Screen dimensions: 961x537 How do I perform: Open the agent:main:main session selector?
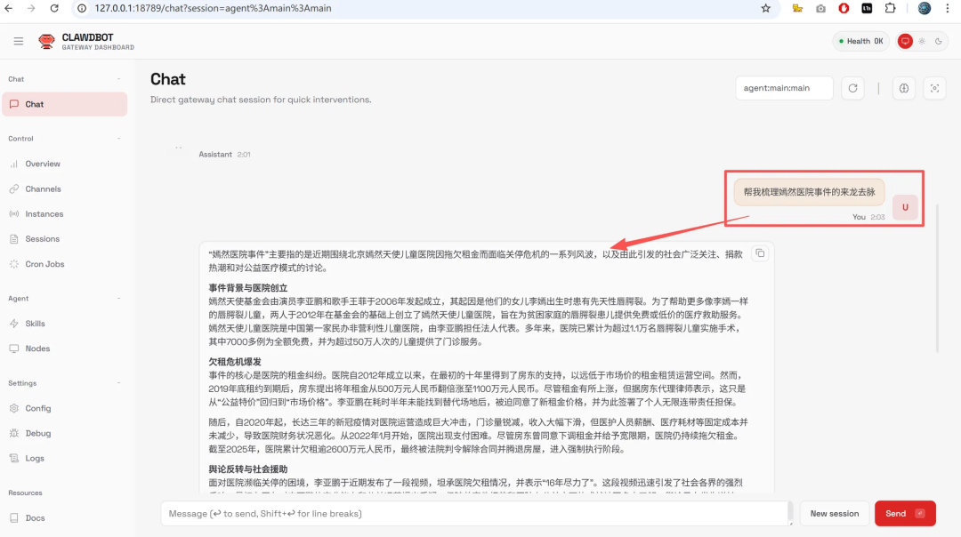(x=784, y=88)
